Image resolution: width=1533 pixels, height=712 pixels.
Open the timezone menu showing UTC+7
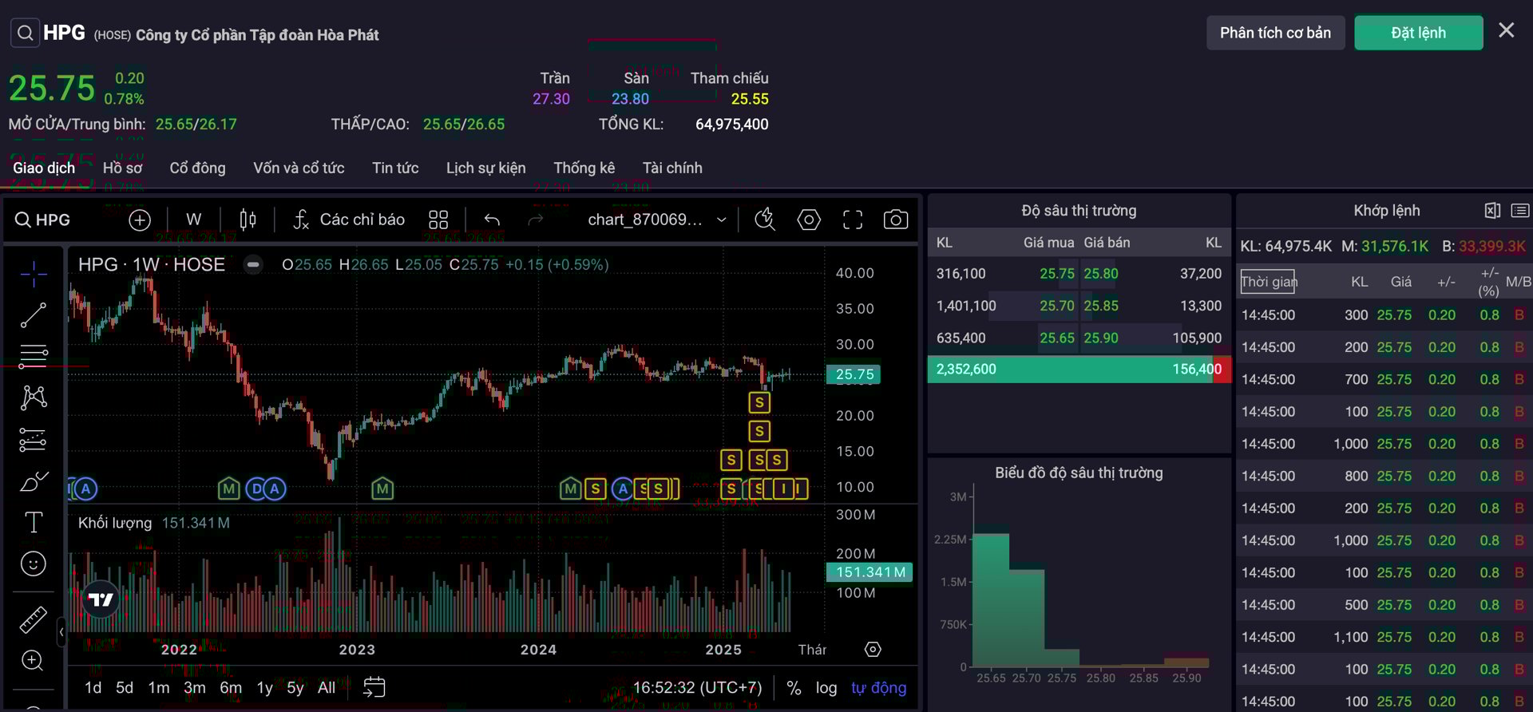[697, 687]
